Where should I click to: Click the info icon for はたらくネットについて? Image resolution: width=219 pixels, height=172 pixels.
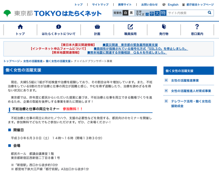click(58, 27)
